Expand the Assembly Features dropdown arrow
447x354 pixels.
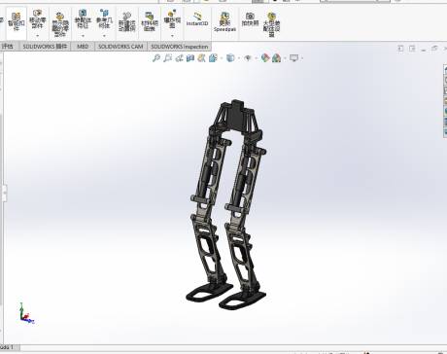pos(83,36)
